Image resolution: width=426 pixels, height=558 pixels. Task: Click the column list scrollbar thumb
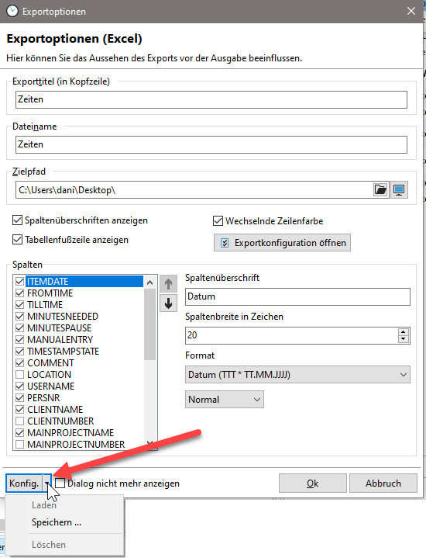150,324
